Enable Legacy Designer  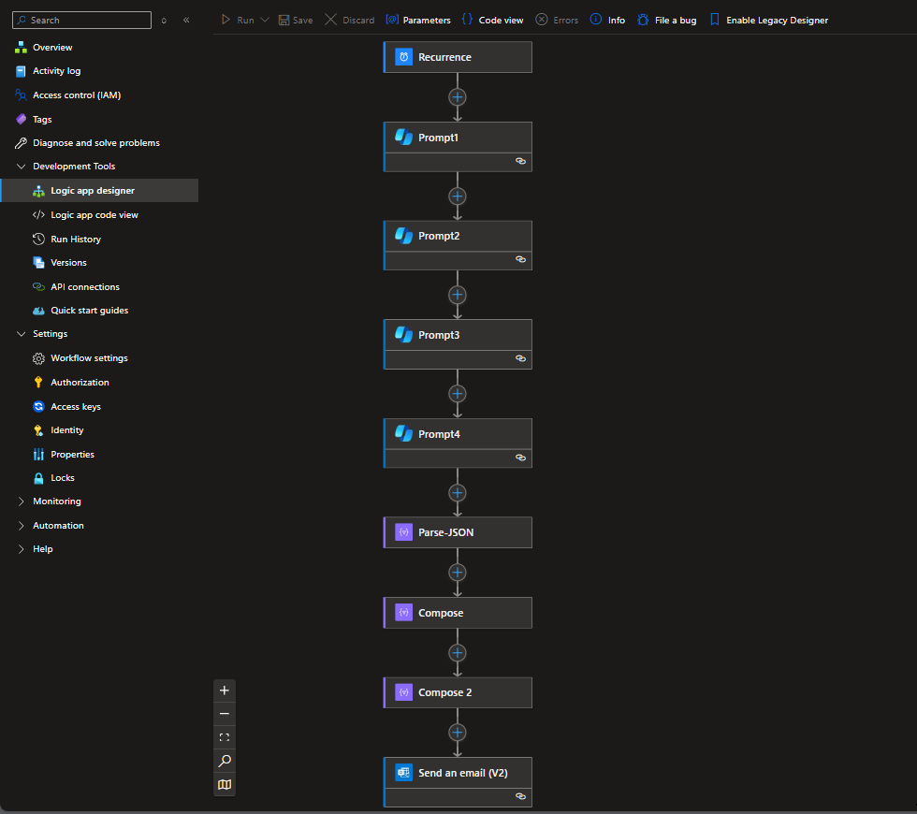[768, 19]
